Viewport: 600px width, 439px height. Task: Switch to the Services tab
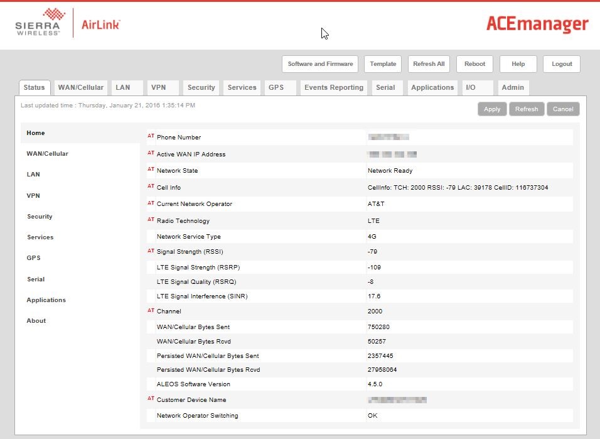(x=242, y=88)
